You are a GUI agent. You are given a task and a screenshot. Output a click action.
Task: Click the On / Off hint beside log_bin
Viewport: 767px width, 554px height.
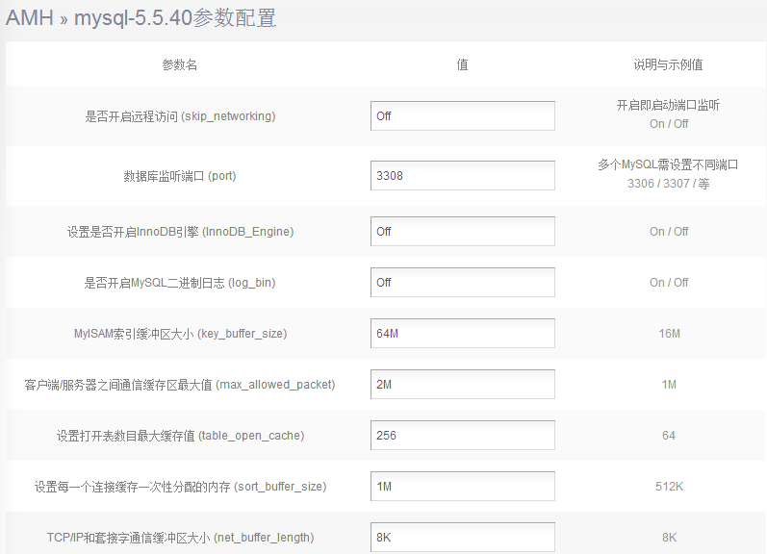coord(668,283)
